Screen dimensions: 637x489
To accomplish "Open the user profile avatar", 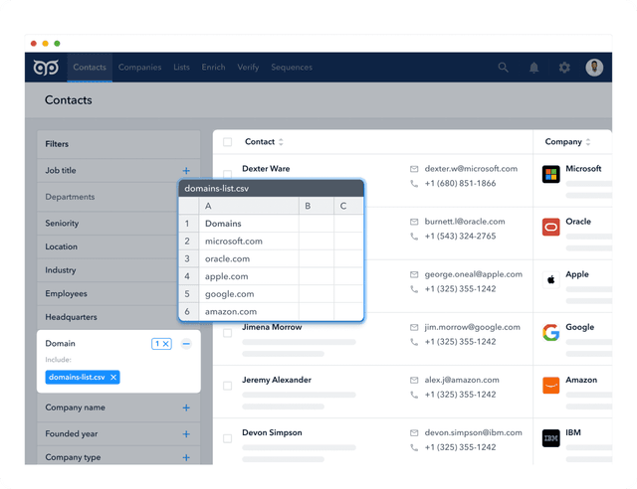I will (x=594, y=68).
